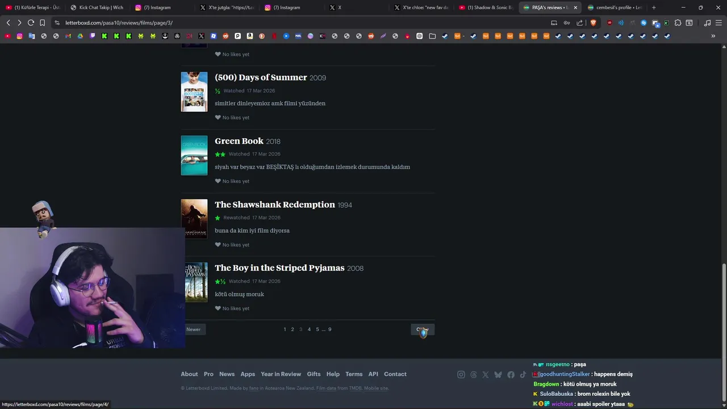Go to reviews page 4

click(309, 329)
